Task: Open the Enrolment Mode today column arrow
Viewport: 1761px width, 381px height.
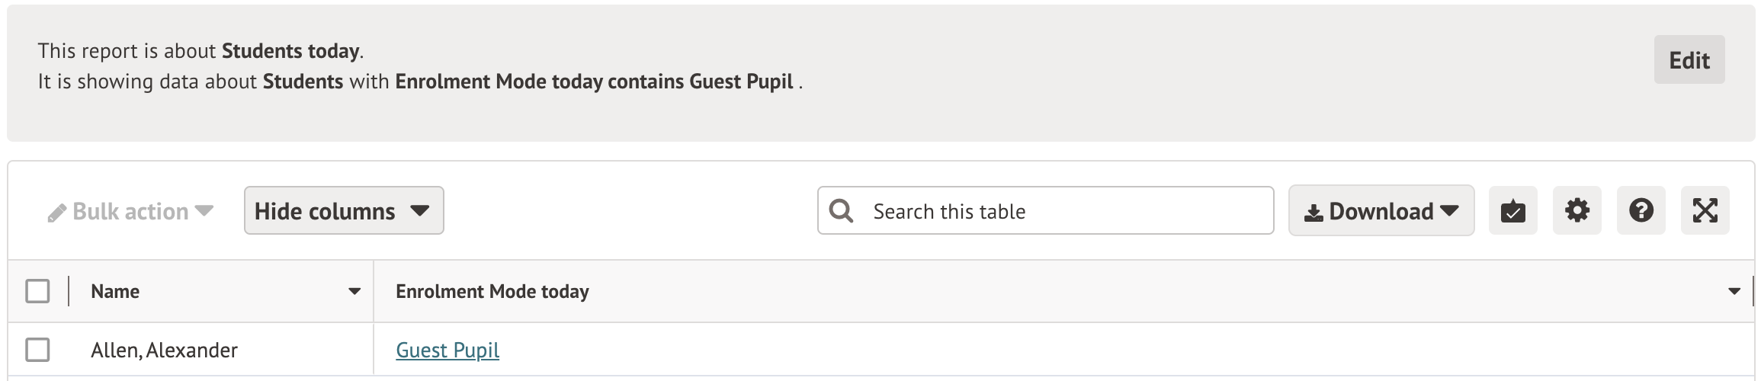Action: click(x=1734, y=291)
